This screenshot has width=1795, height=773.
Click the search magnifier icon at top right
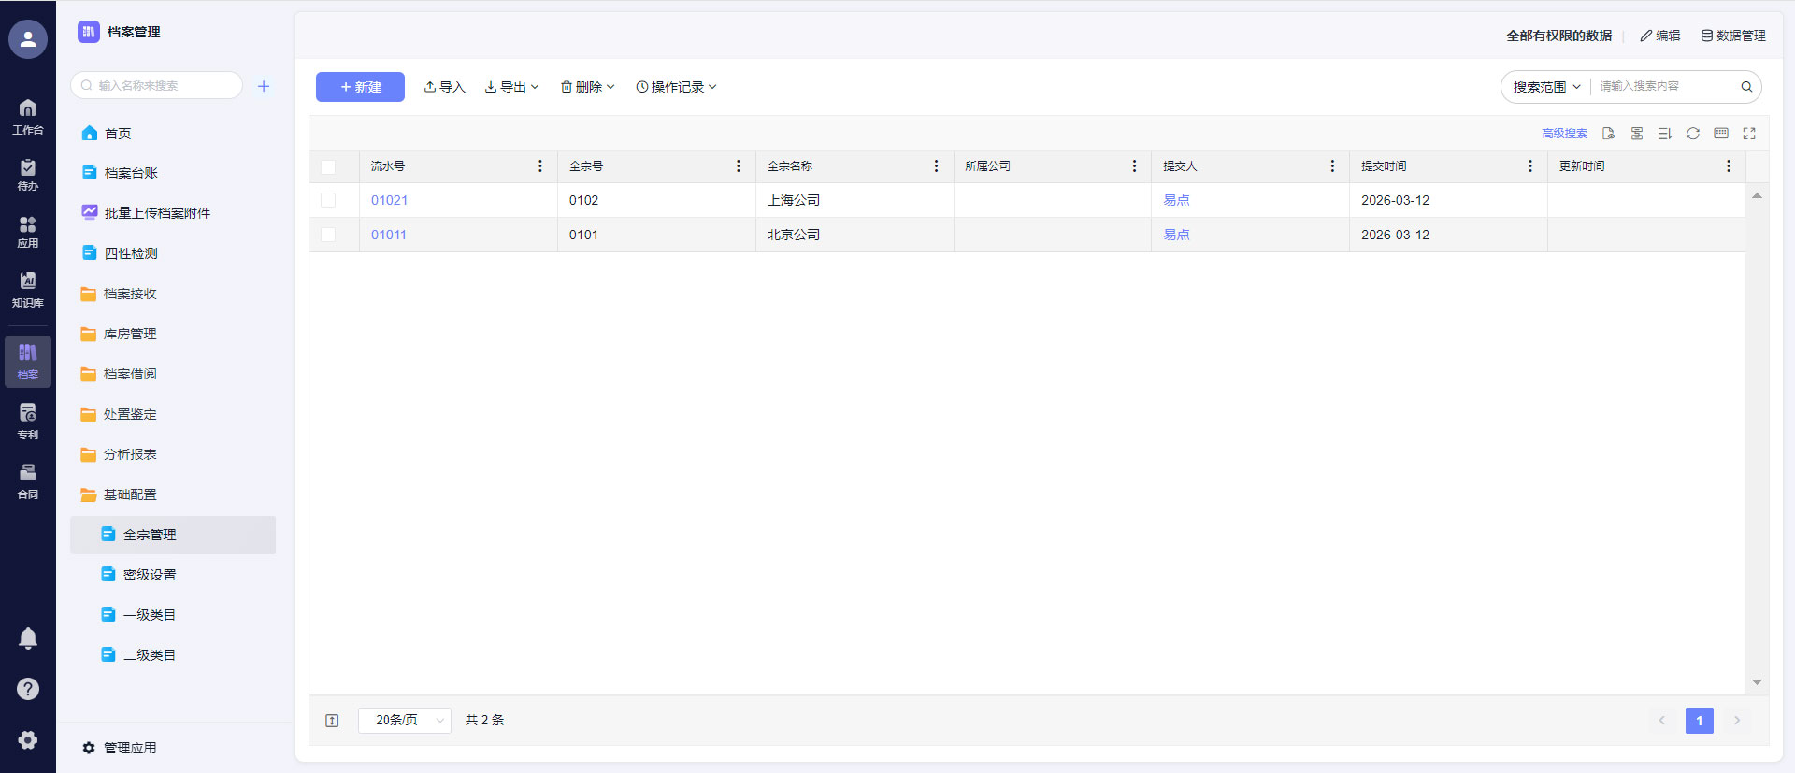coord(1745,87)
